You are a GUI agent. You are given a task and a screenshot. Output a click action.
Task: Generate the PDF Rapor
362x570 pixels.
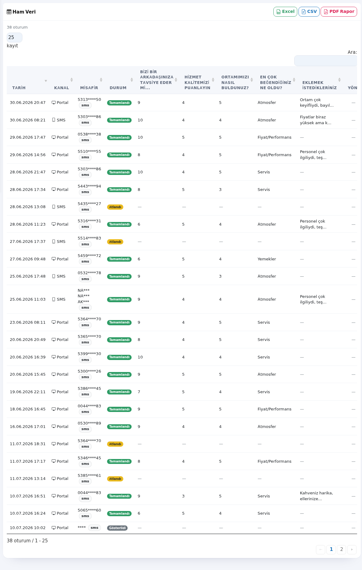(339, 12)
